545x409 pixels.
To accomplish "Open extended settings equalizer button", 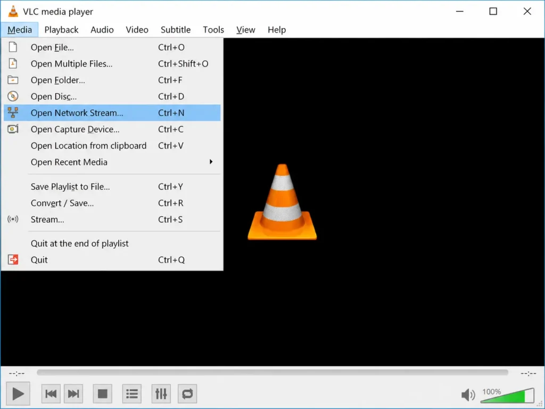I will pos(161,394).
